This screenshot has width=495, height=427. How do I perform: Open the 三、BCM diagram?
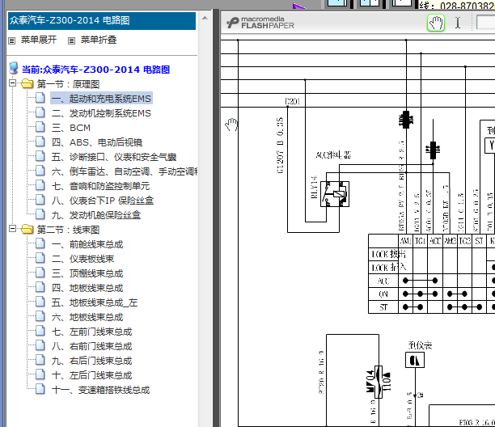click(x=71, y=128)
